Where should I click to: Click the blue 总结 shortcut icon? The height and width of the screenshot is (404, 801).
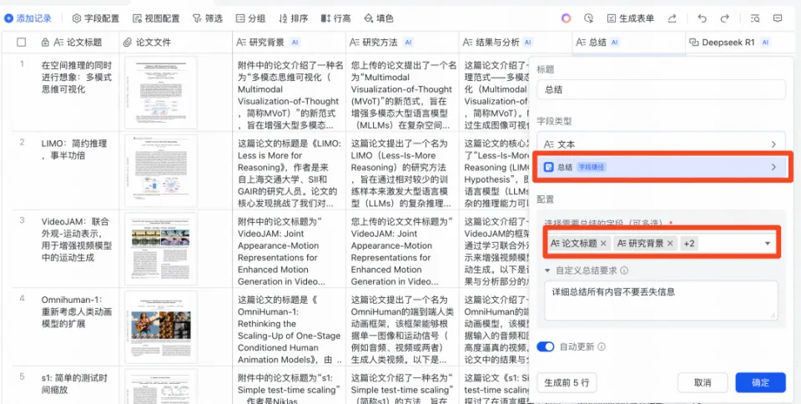tap(548, 167)
